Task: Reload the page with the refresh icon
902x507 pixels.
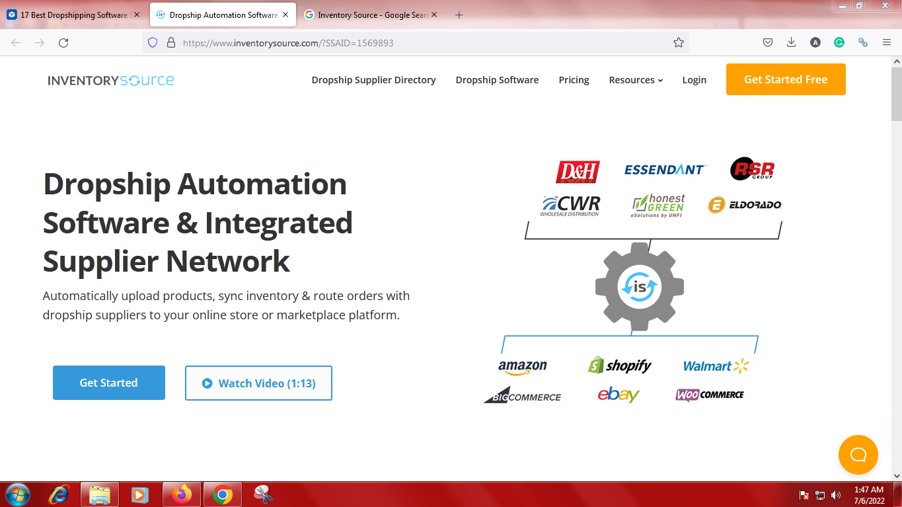Action: pos(63,42)
